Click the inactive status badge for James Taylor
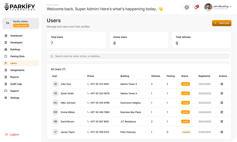 186,132
